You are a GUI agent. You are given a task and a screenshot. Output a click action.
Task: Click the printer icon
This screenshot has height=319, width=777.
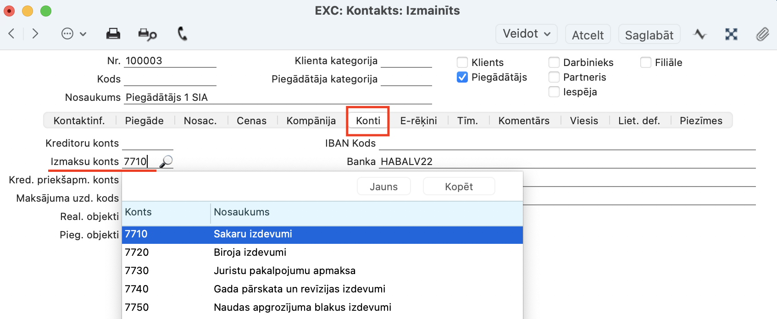click(113, 34)
